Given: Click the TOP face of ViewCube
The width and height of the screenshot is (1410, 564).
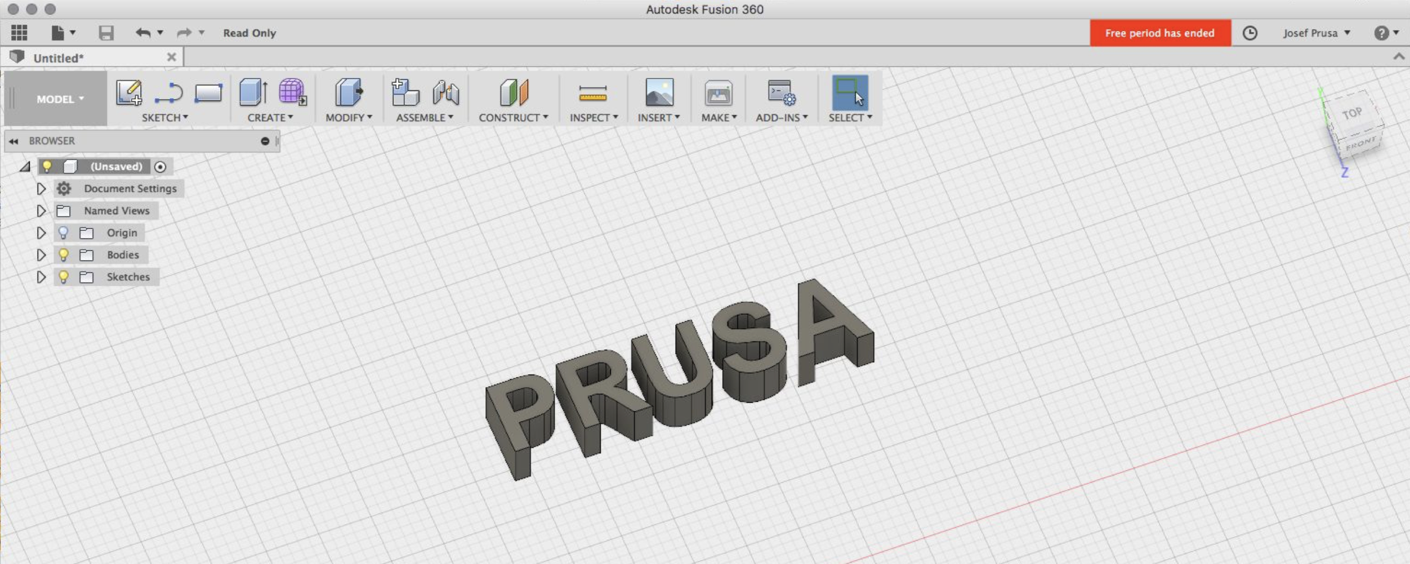Looking at the screenshot, I should (1351, 113).
